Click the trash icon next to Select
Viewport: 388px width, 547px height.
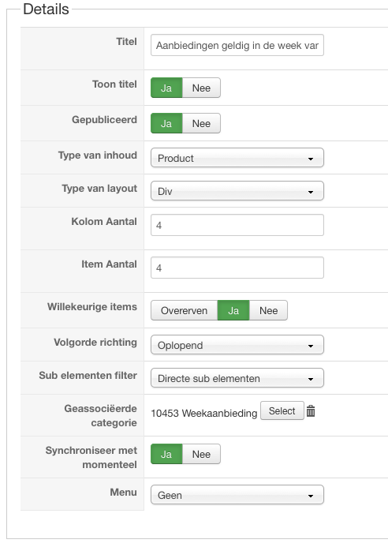[x=311, y=411]
